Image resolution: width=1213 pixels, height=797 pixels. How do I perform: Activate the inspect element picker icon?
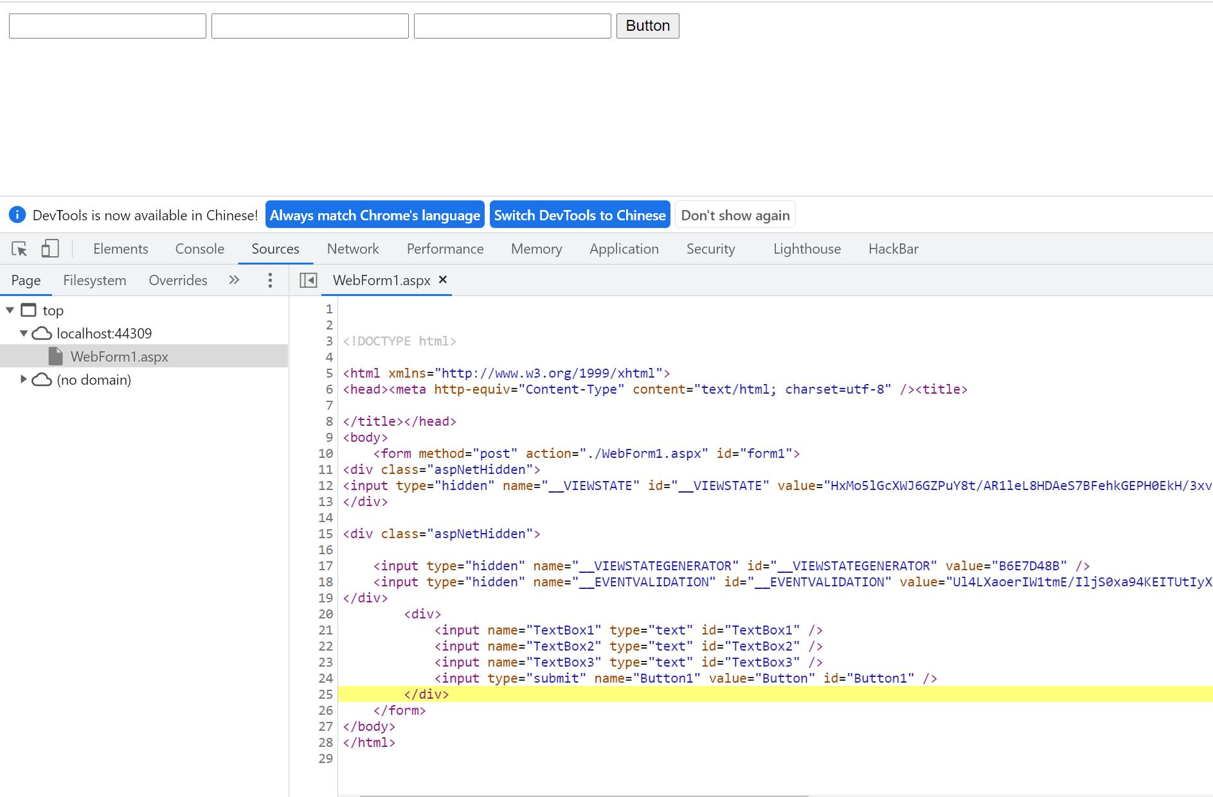(x=19, y=249)
